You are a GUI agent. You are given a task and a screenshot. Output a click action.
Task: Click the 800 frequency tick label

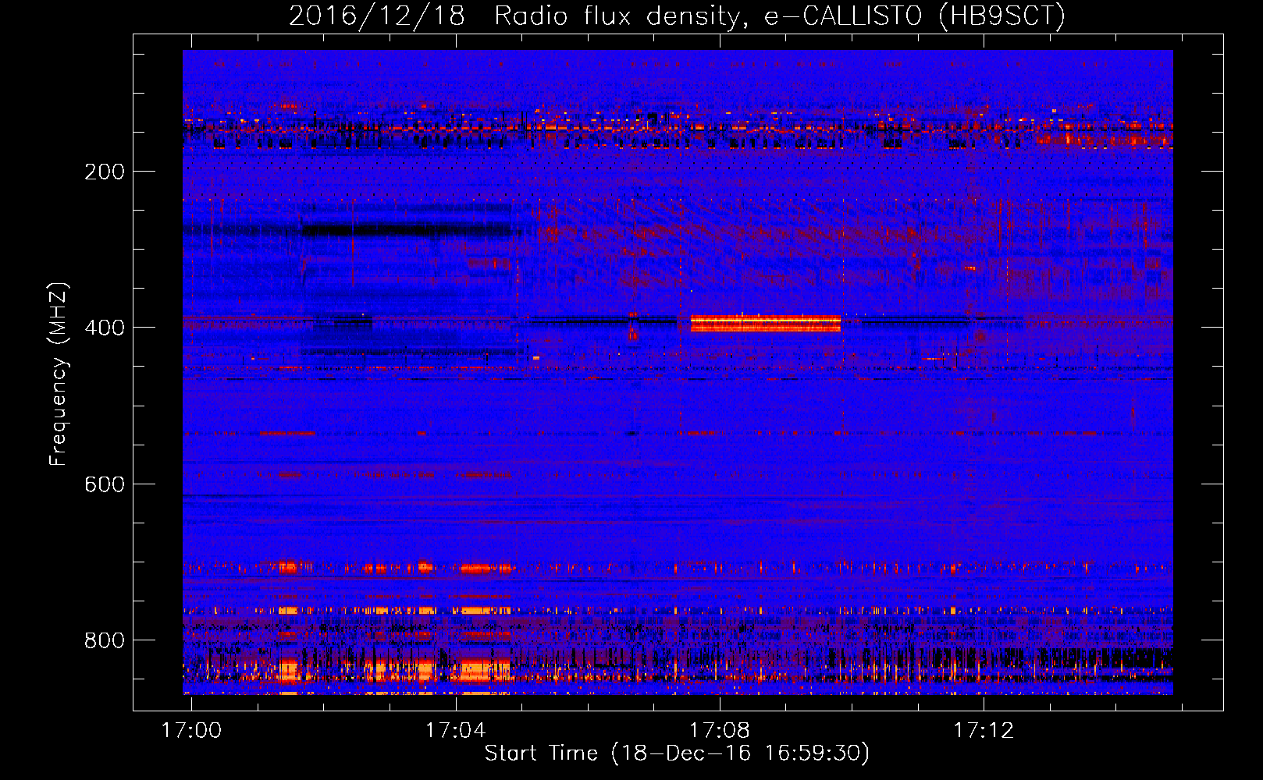point(105,640)
